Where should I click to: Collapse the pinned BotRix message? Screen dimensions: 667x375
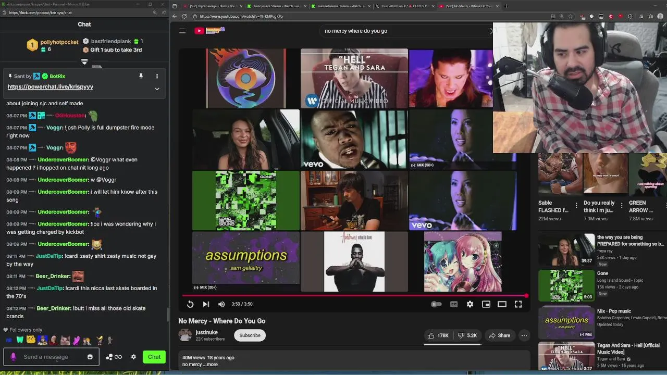(157, 89)
